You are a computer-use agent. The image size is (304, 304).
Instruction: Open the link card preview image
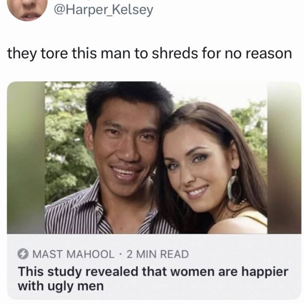154,158
